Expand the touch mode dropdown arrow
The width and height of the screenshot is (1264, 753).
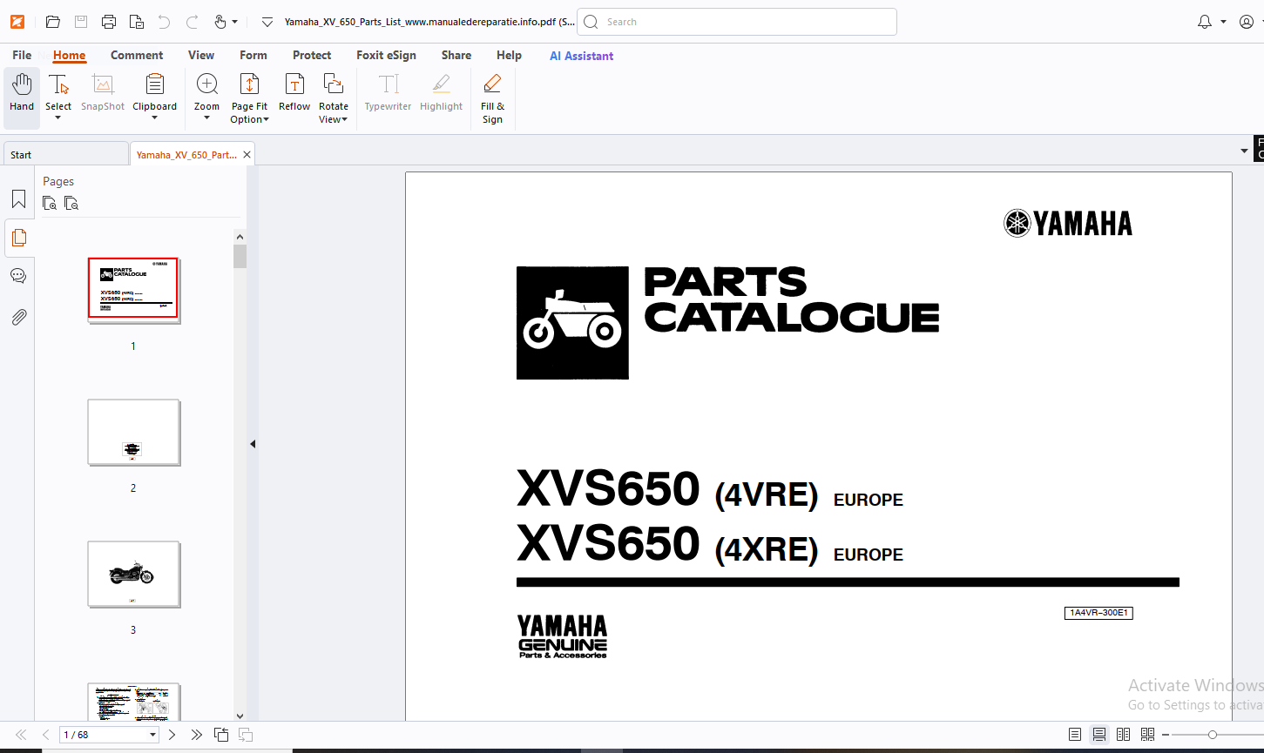click(235, 22)
